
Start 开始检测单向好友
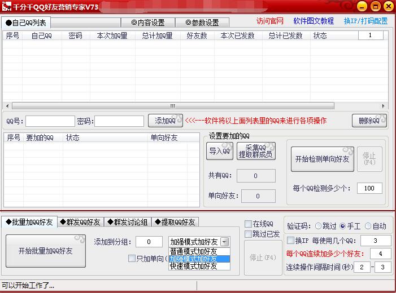[322, 159]
